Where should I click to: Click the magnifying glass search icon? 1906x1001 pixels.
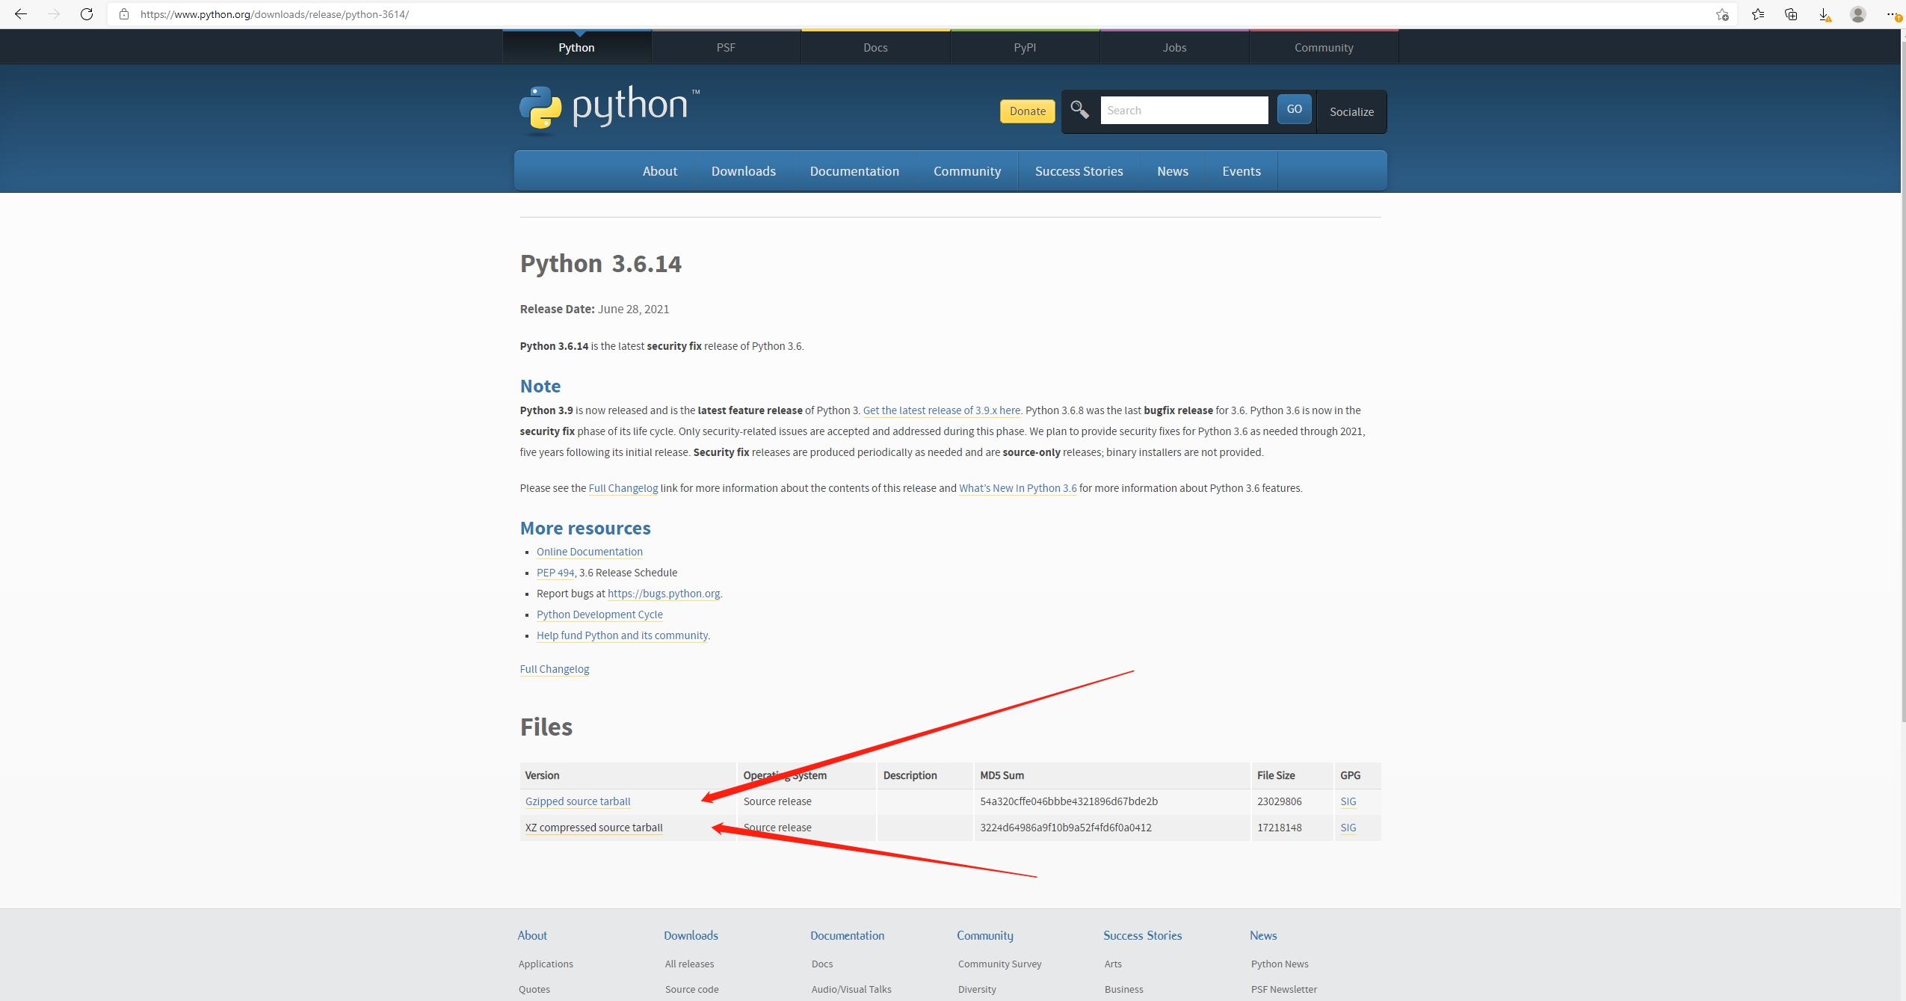pyautogui.click(x=1079, y=110)
